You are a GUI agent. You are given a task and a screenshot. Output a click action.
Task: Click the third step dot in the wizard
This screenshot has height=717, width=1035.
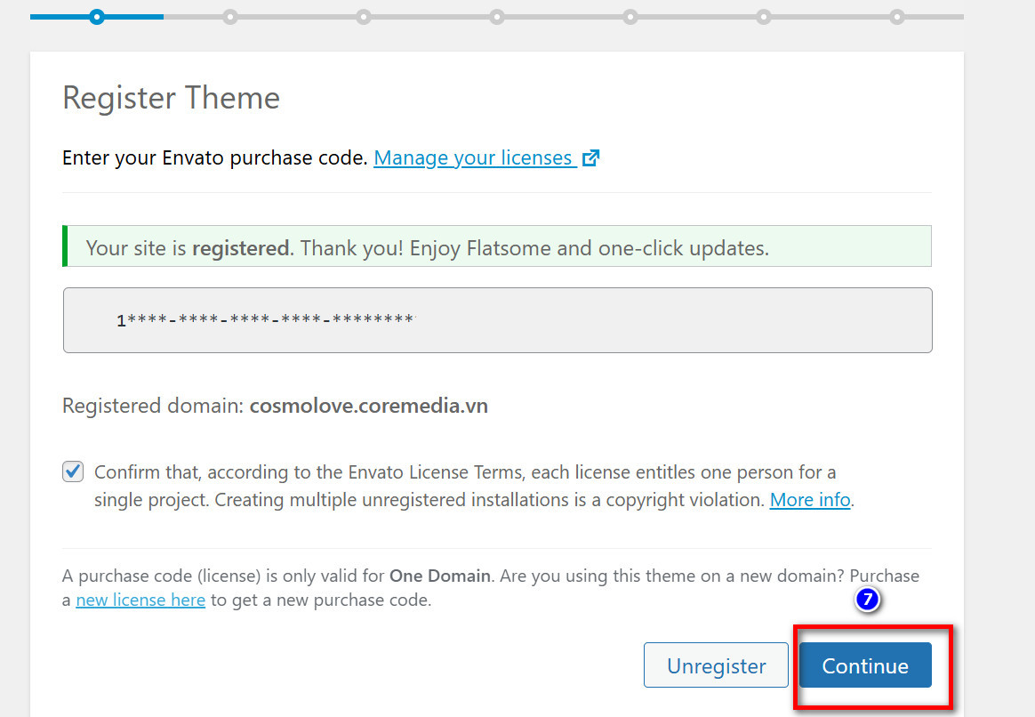tap(364, 16)
